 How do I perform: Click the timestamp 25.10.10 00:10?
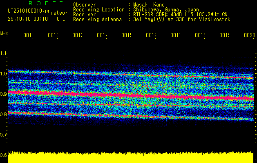coord(28,19)
